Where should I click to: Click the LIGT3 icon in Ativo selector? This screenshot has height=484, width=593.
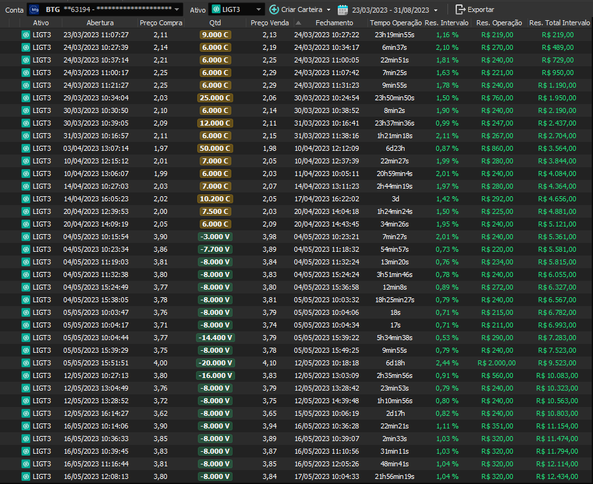[216, 9]
